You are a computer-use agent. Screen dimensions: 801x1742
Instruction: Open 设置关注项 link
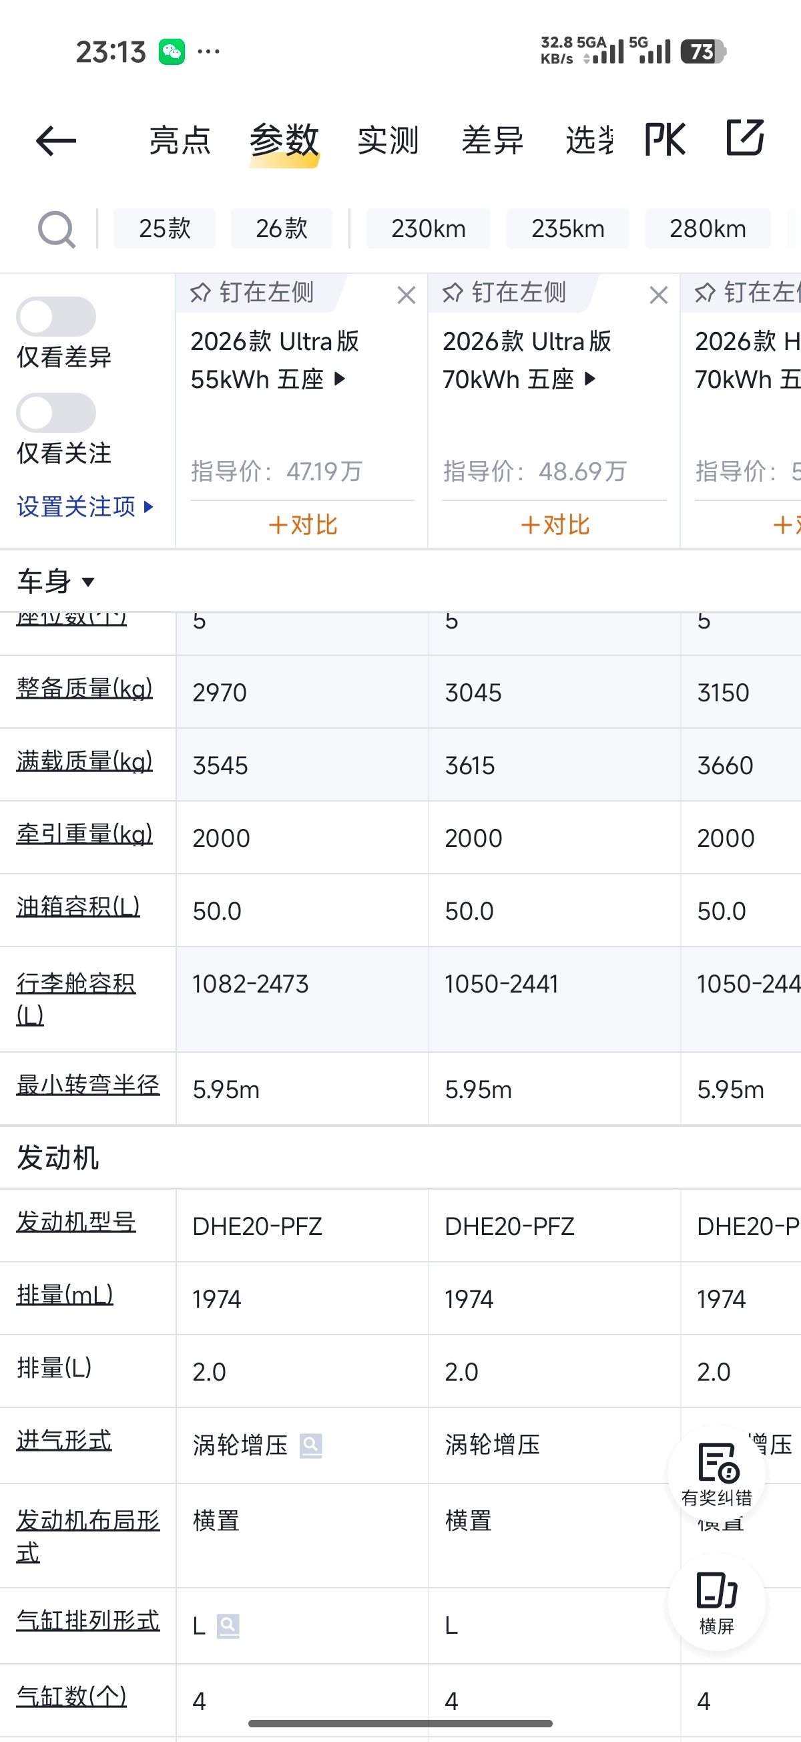click(x=85, y=506)
